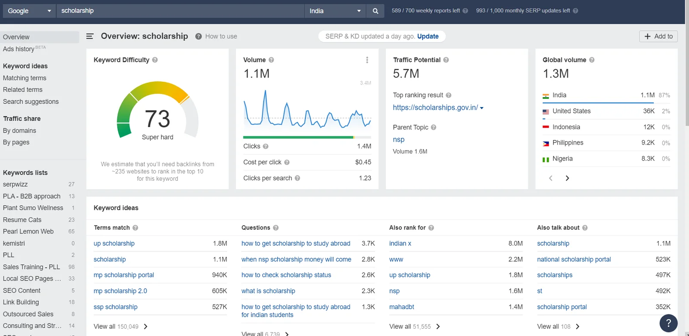689x336 pixels.
Task: Click scholarship portal in Also talk about
Action: tap(562, 307)
